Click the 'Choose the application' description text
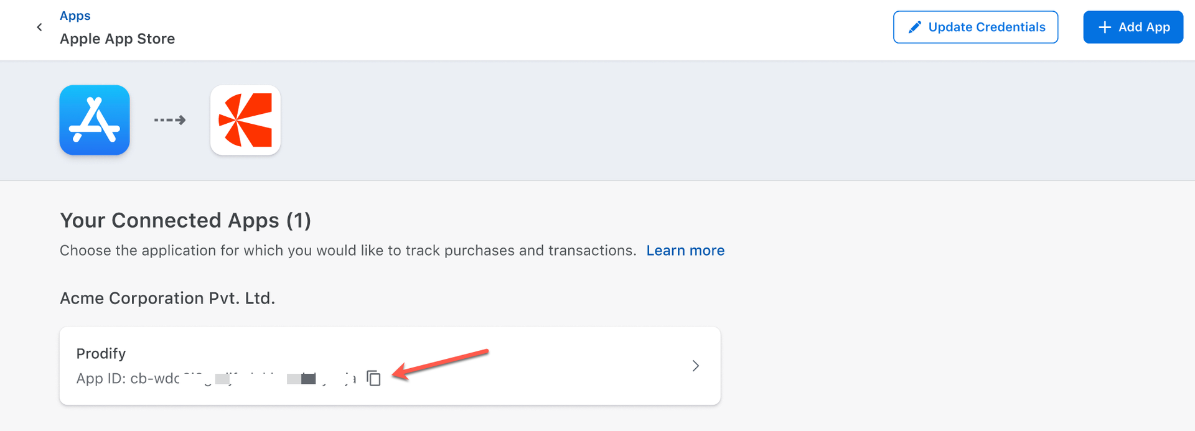Image resolution: width=1195 pixels, height=431 pixels. pyautogui.click(x=347, y=250)
